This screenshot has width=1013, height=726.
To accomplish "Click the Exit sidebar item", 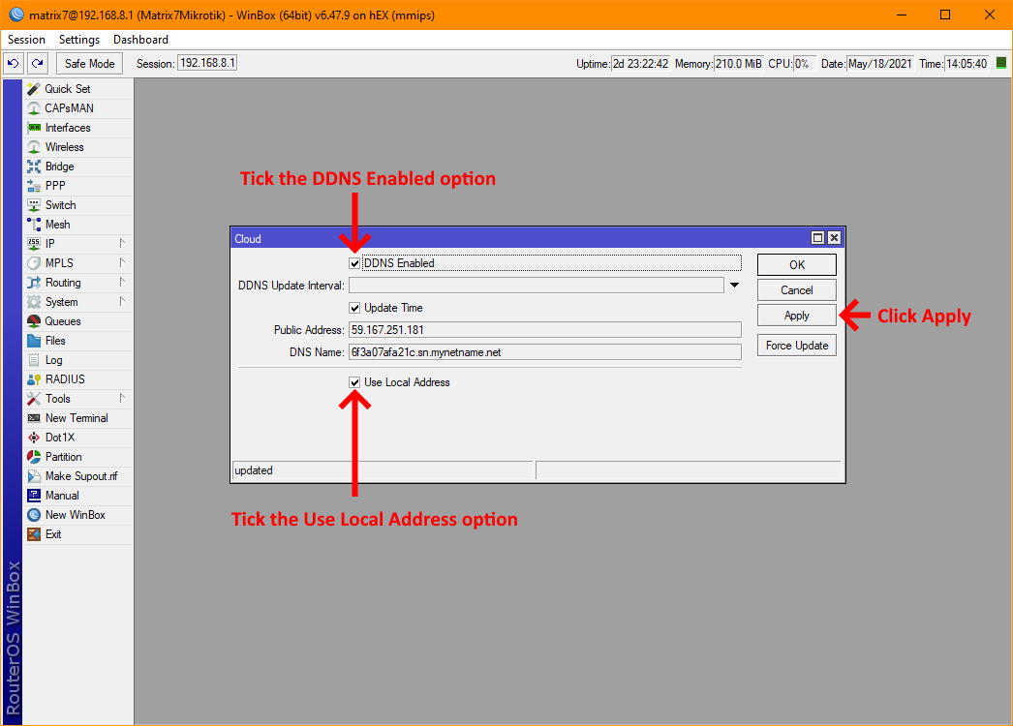I will tap(77, 534).
